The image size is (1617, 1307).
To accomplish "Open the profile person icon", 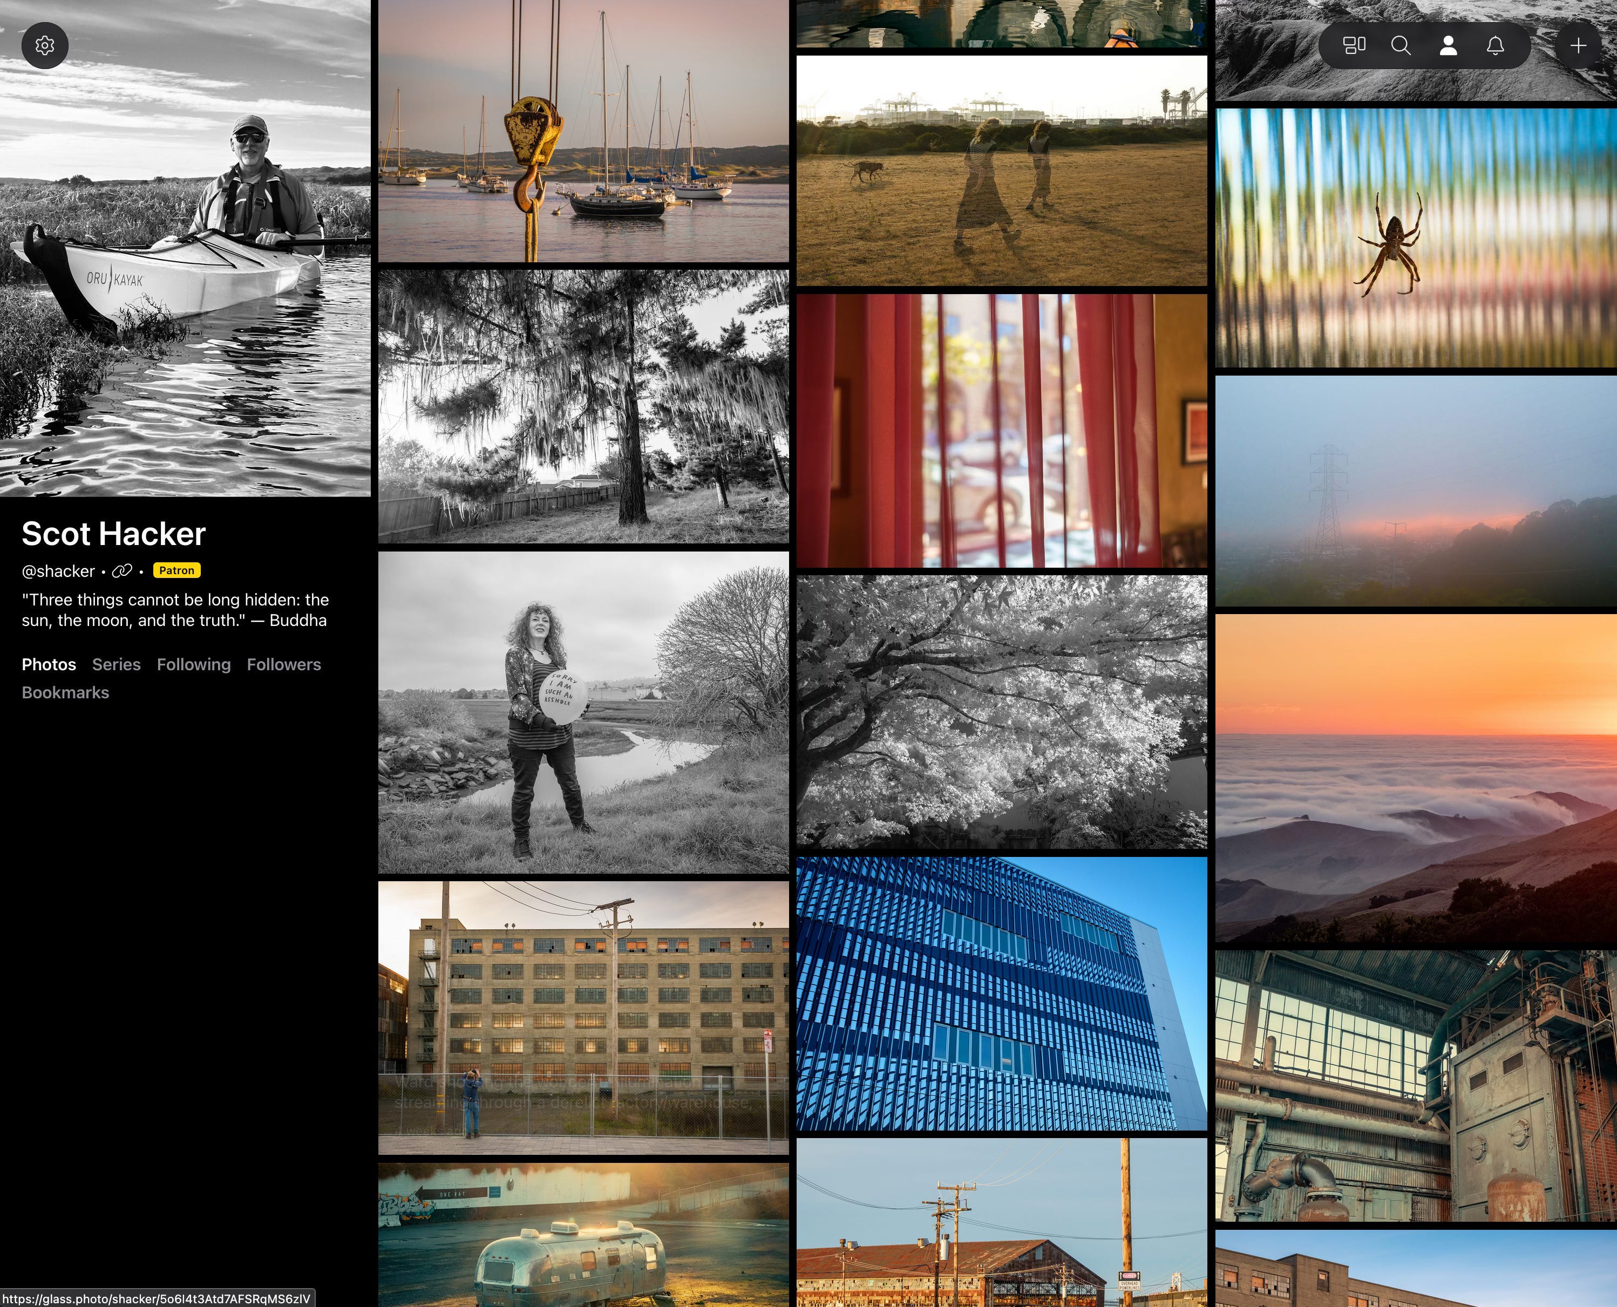I will click(x=1448, y=46).
